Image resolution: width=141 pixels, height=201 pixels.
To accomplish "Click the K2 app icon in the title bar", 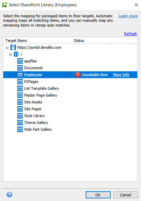I will pyautogui.click(x=4, y=5).
